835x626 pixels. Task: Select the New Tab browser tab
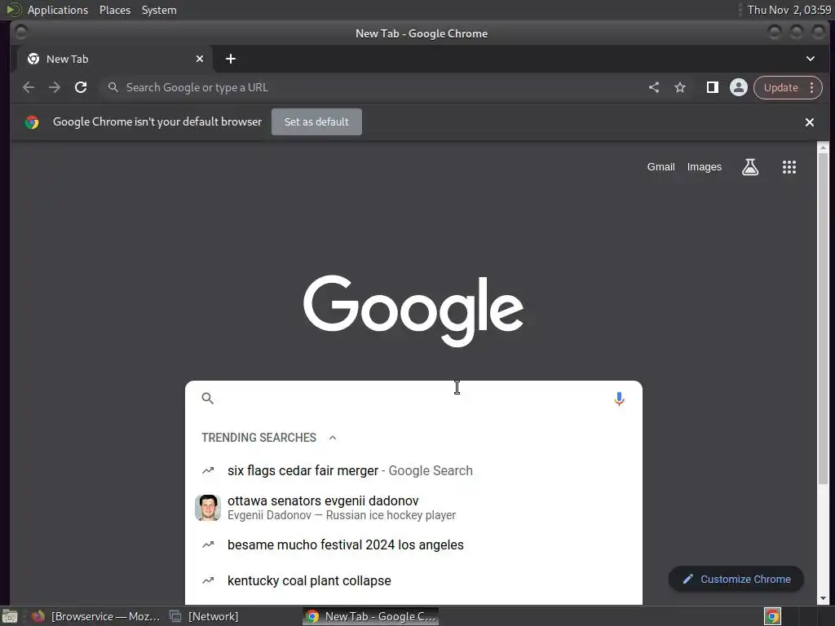pyautogui.click(x=114, y=59)
